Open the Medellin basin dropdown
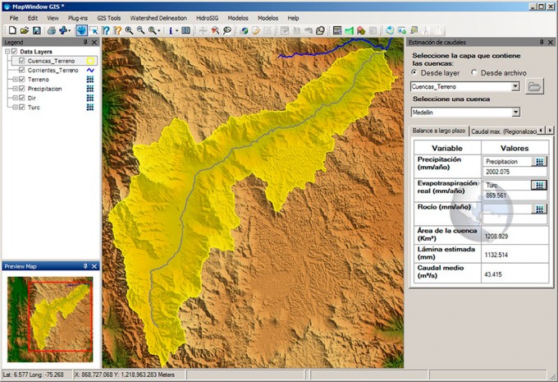558x382 pixels. 515,112
